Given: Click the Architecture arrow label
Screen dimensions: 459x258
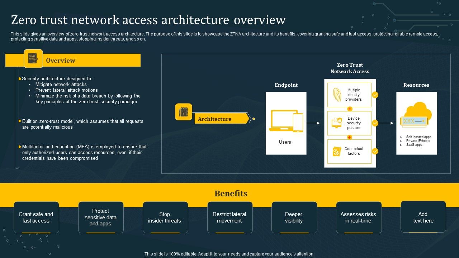Looking at the screenshot, I should (x=222, y=119).
